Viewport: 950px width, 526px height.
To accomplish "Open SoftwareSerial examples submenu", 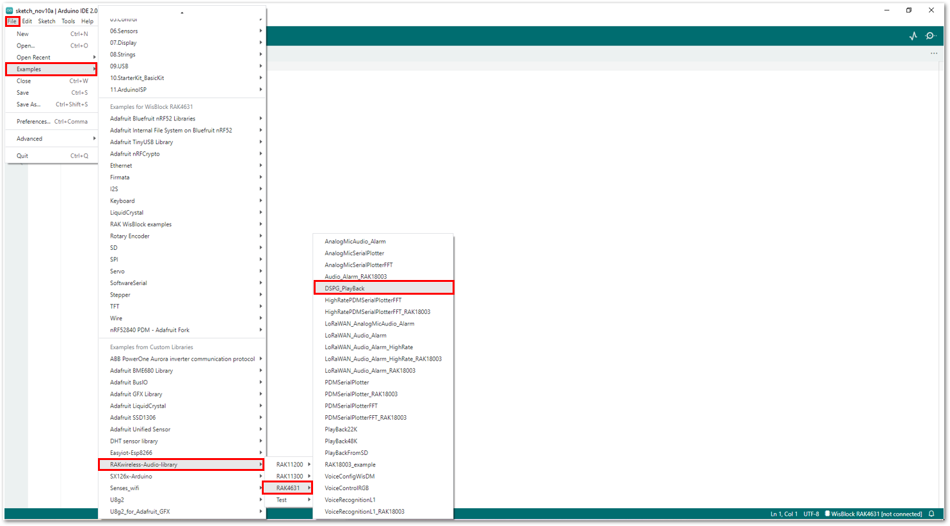I will click(182, 283).
